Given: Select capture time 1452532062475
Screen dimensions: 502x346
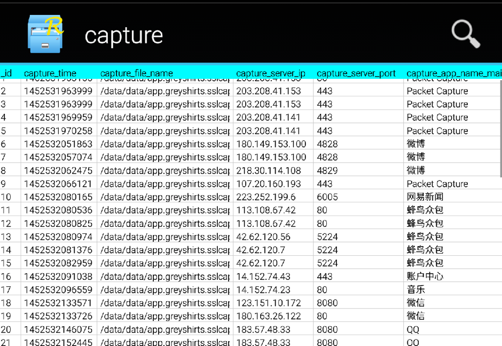Looking at the screenshot, I should tap(58, 171).
